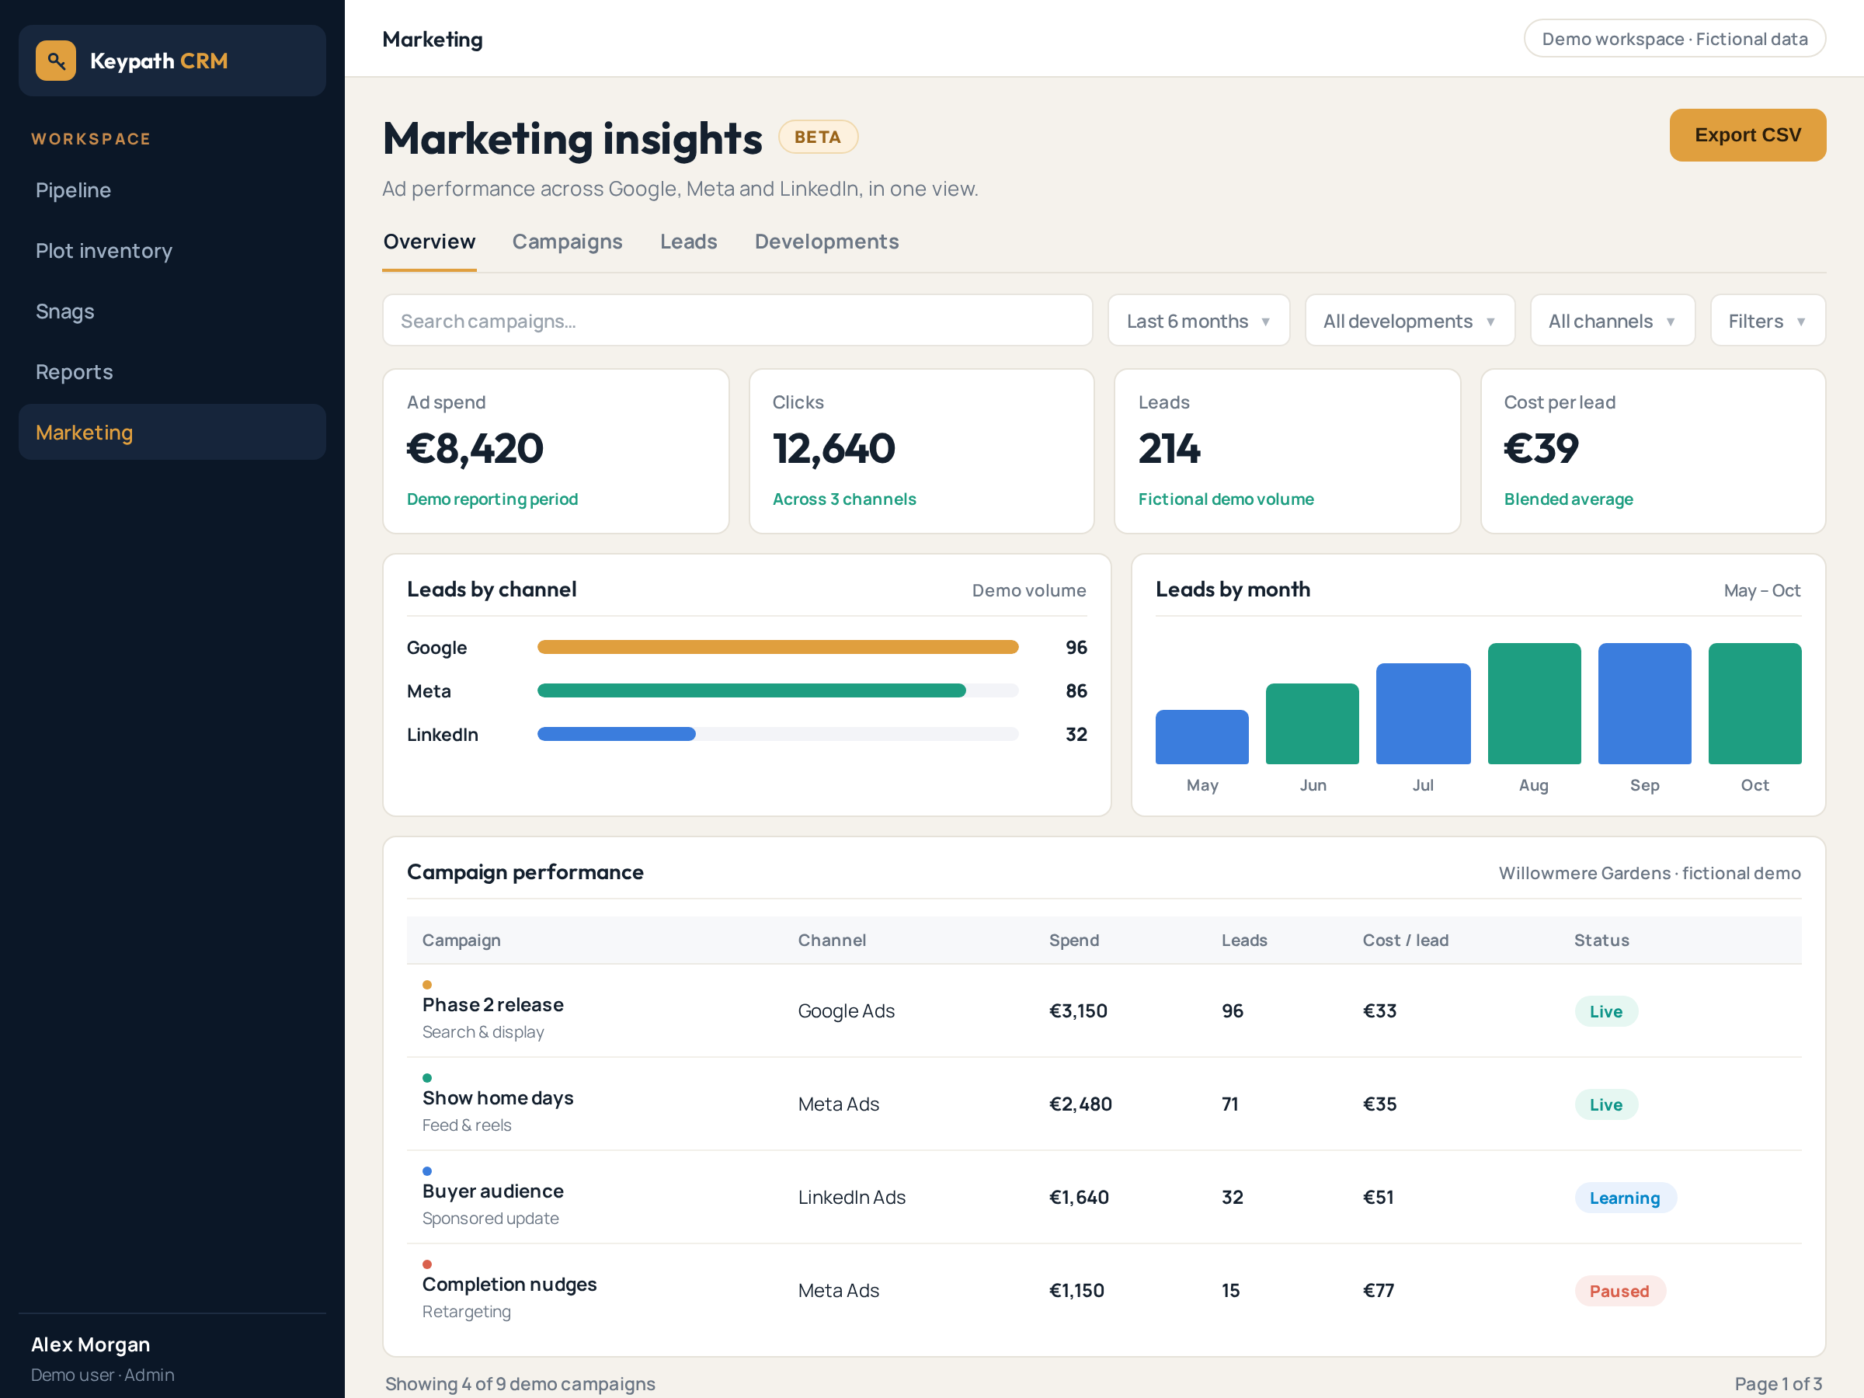Select the Jun bar in chart
Image resolution: width=1864 pixels, height=1398 pixels.
(1312, 724)
